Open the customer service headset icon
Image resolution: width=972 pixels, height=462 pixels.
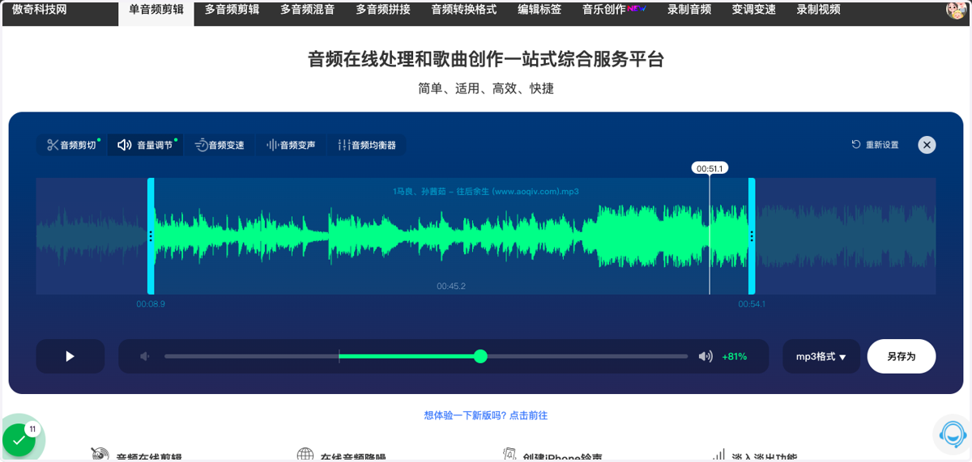coord(953,434)
